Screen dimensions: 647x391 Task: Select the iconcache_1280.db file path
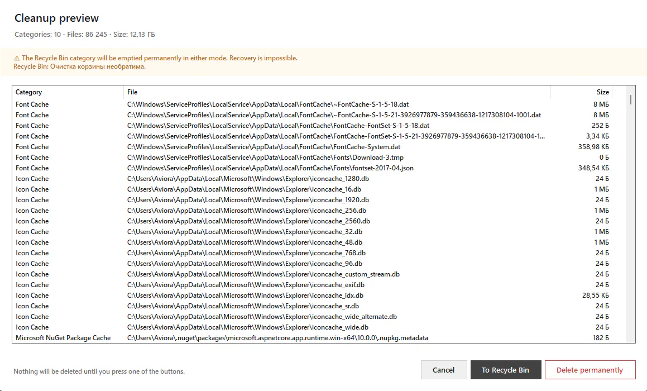248,179
